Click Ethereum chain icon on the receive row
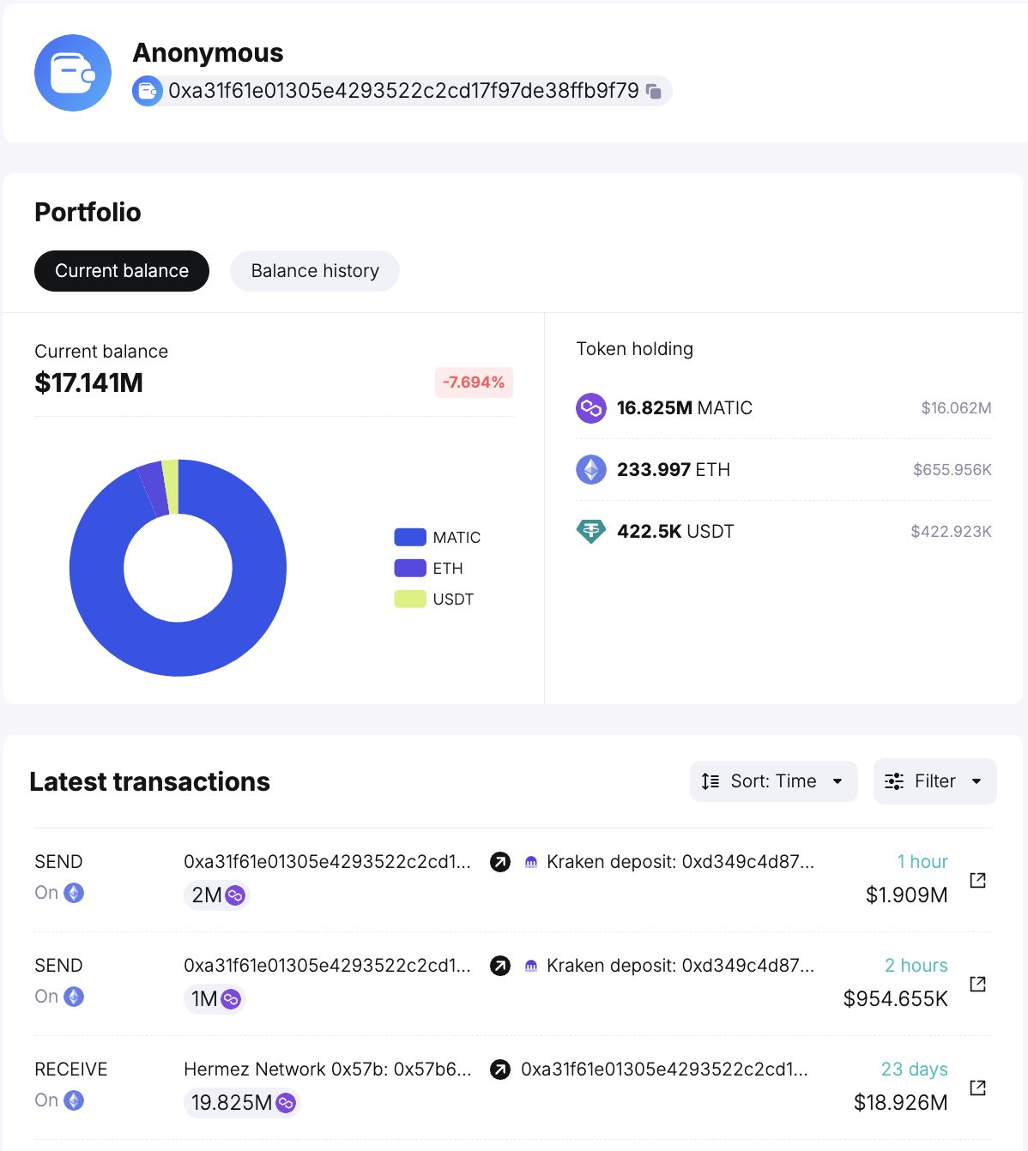 click(x=75, y=1100)
